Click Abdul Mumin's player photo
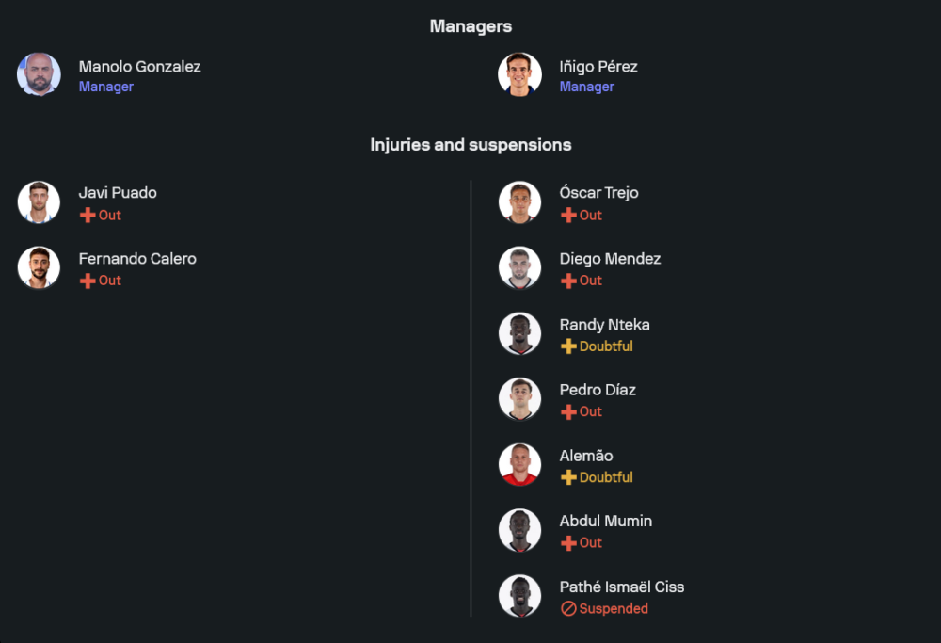Viewport: 941px width, 643px height. pos(519,530)
